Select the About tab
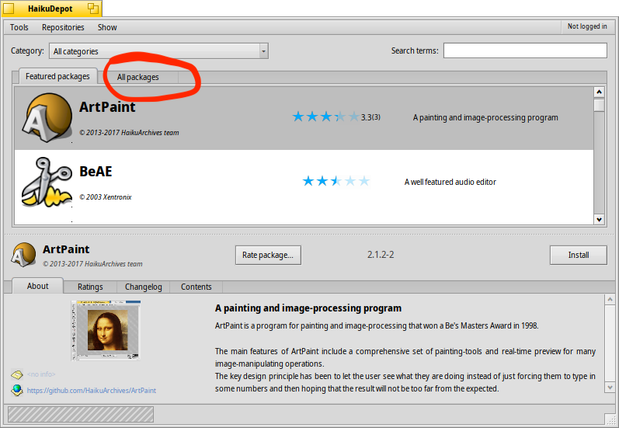Image resolution: width=619 pixels, height=428 pixels. point(38,286)
